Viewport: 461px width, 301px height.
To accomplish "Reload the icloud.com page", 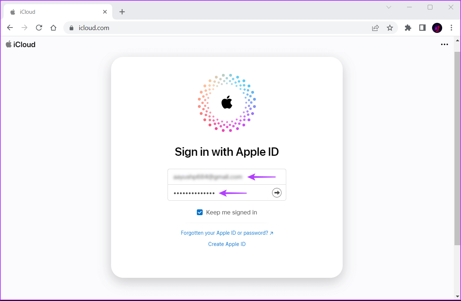I will pyautogui.click(x=39, y=28).
